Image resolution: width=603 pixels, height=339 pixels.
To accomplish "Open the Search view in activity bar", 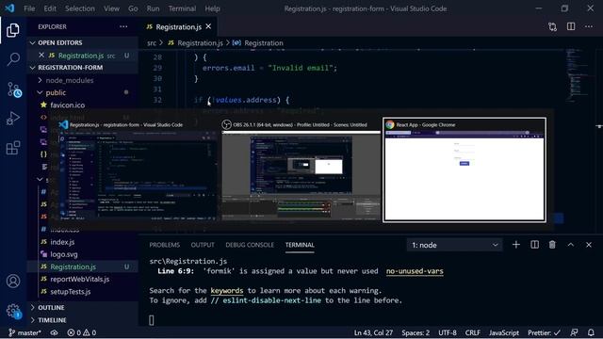I will click(x=13, y=59).
